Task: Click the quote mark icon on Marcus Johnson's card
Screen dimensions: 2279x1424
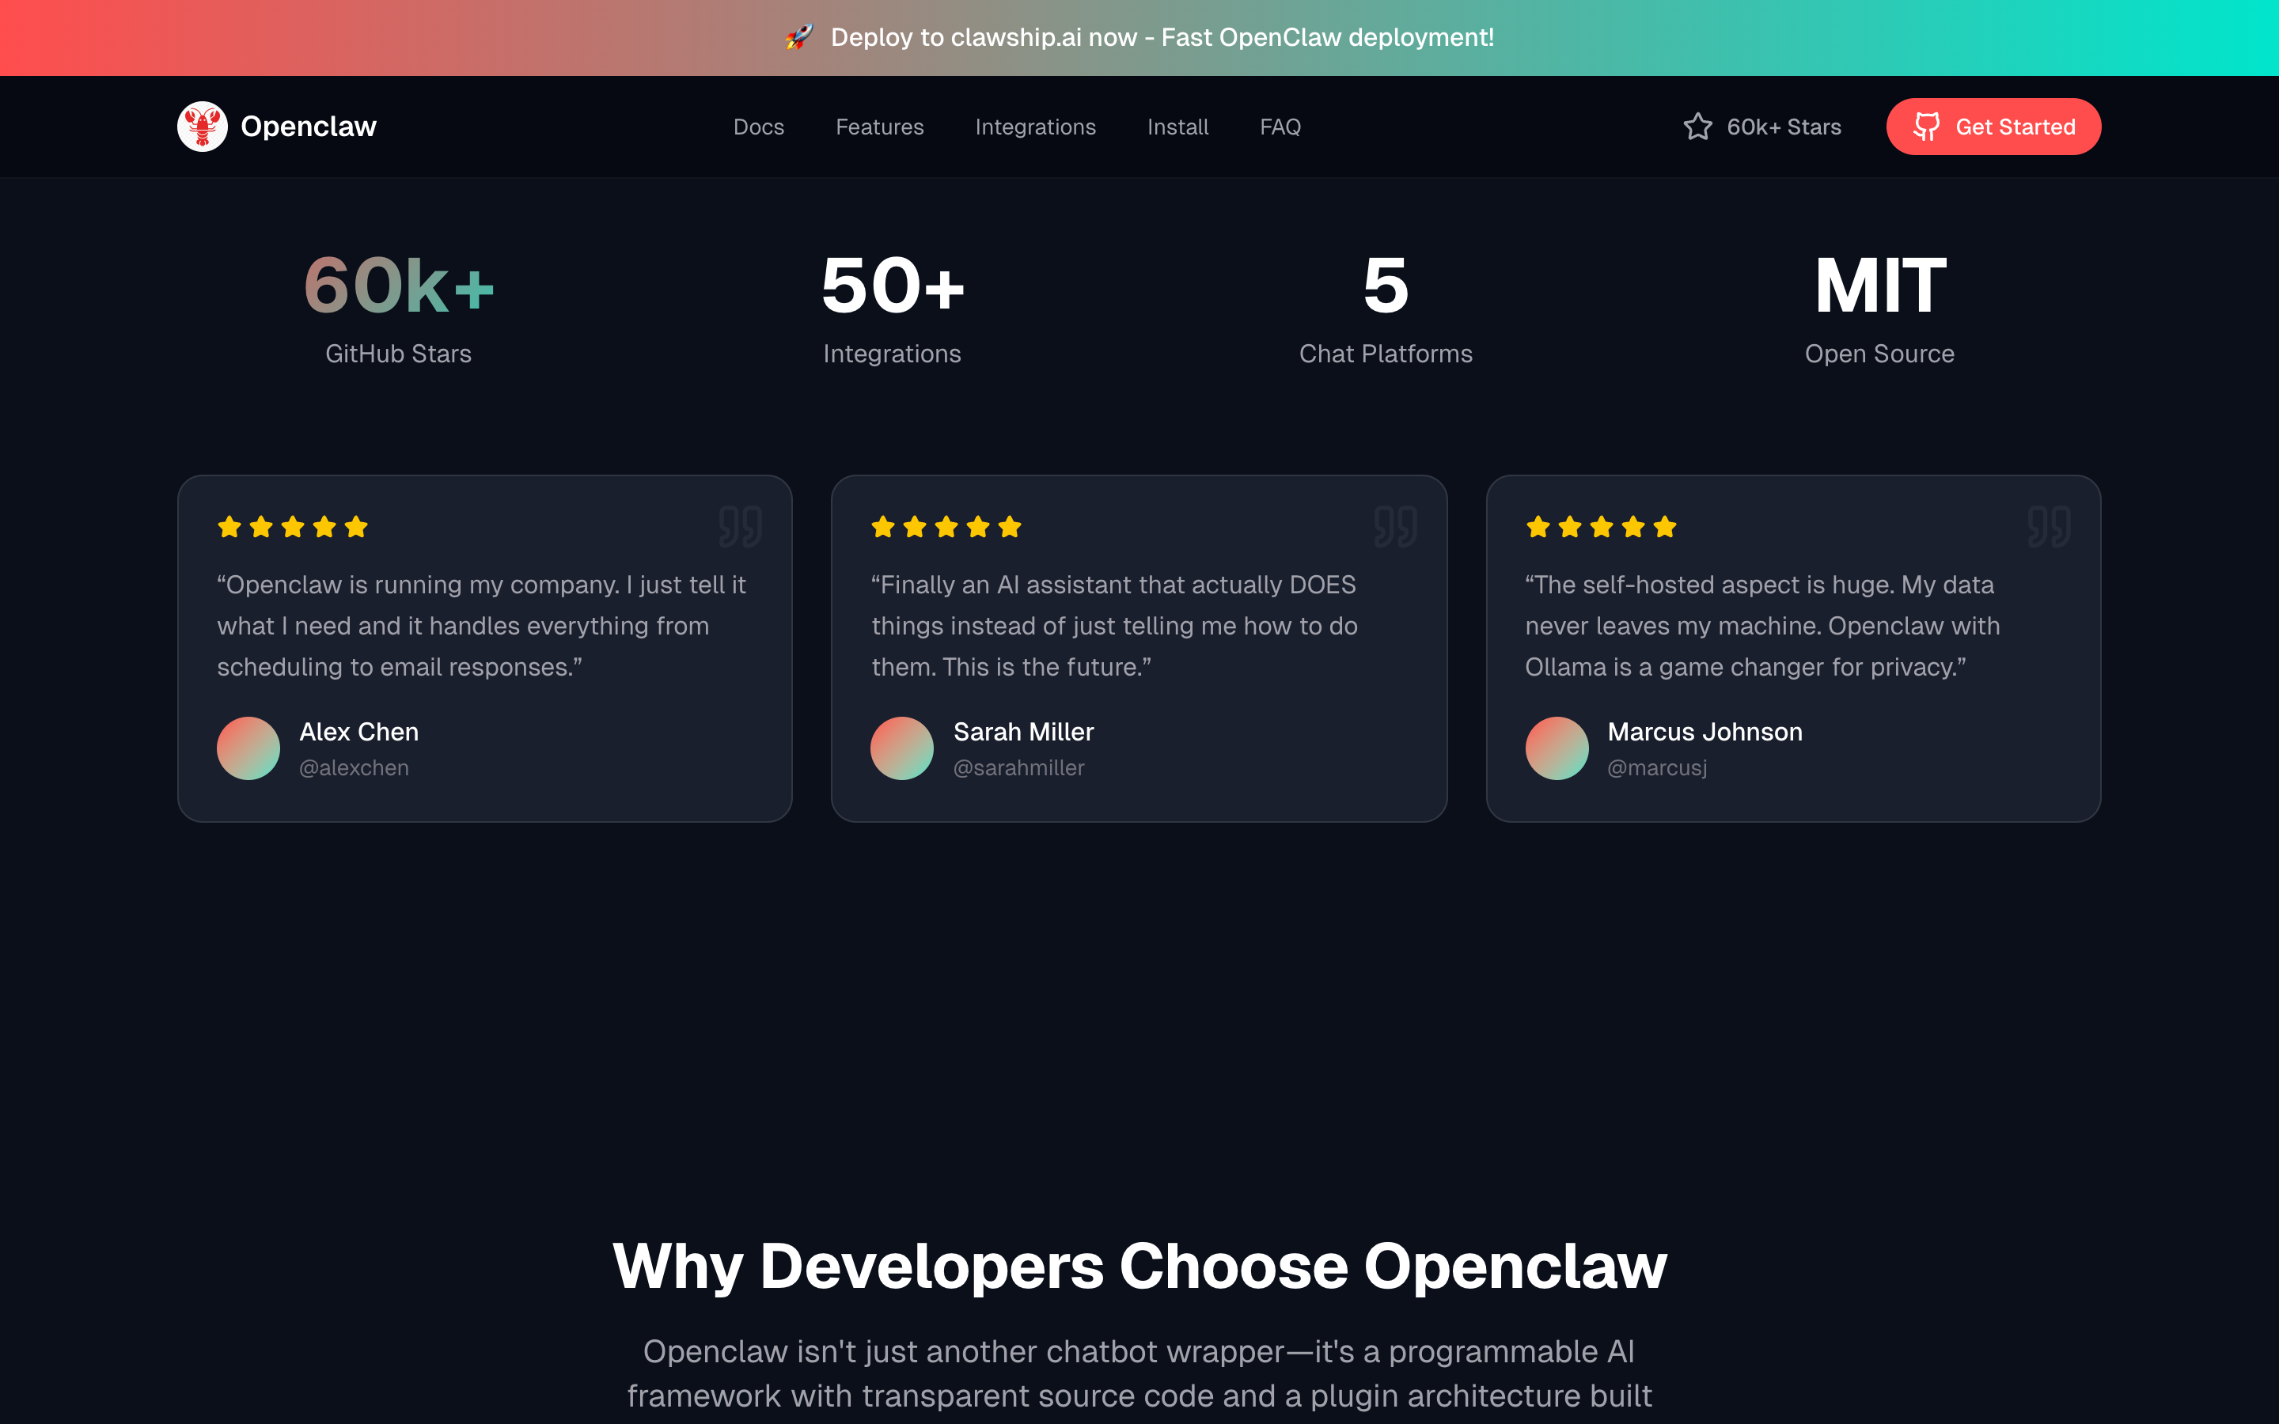Action: pos(2050,525)
